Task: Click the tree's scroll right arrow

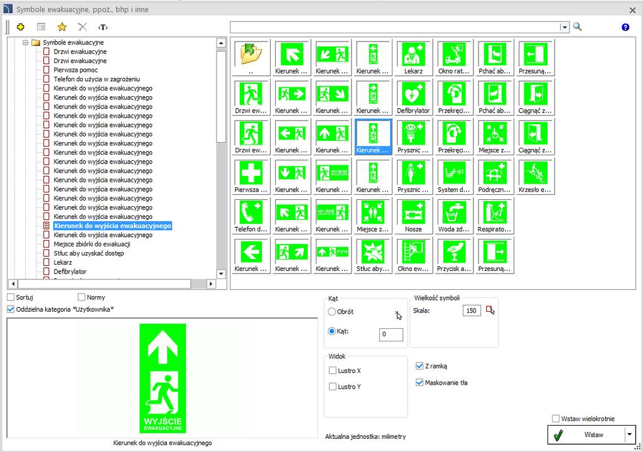Action: [211, 284]
